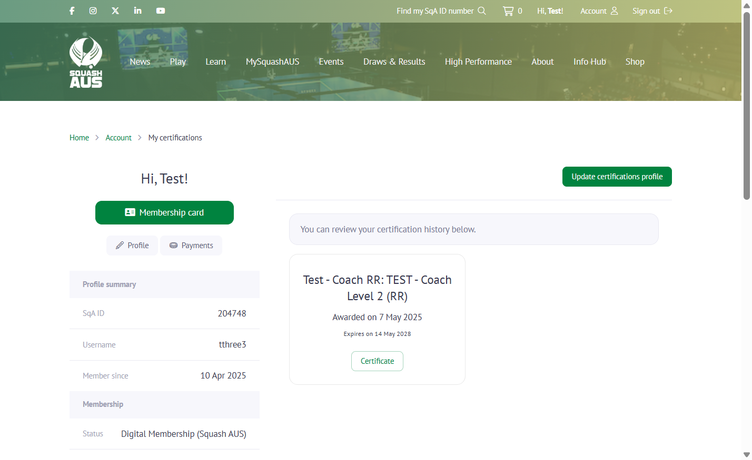Open the Facebook social icon
The width and height of the screenshot is (752, 460).
click(x=72, y=11)
